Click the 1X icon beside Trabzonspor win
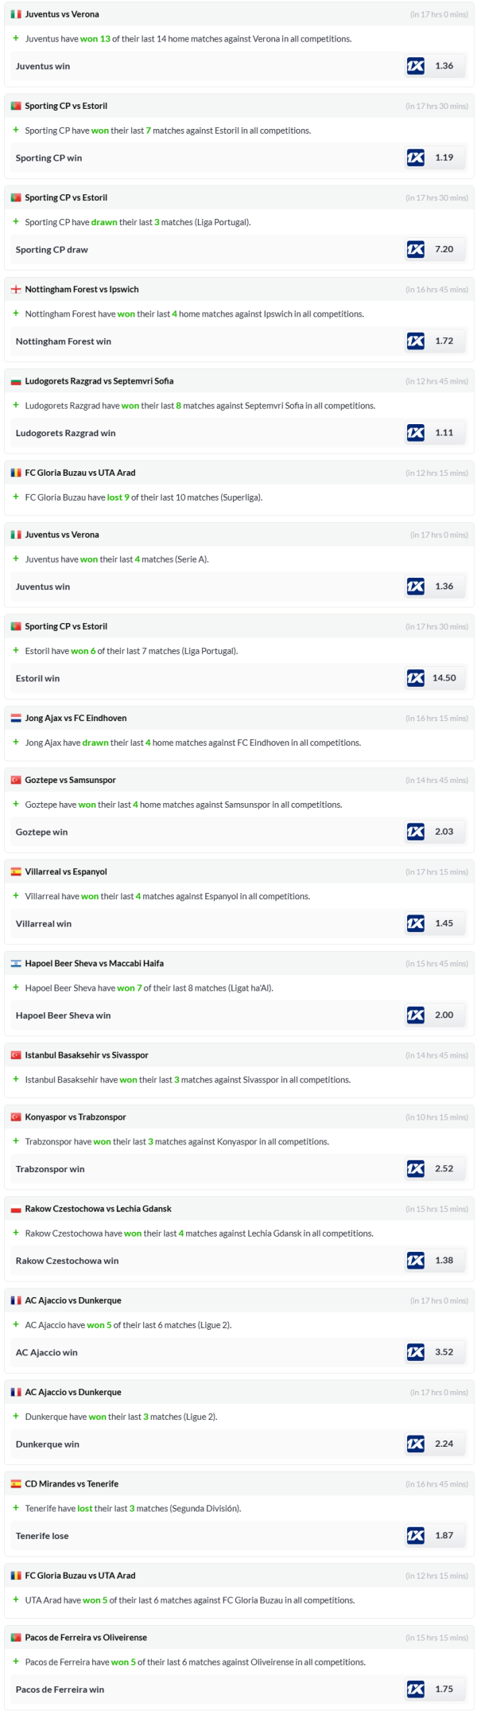Viewport: 477px width, 1711px height. pyautogui.click(x=415, y=1168)
